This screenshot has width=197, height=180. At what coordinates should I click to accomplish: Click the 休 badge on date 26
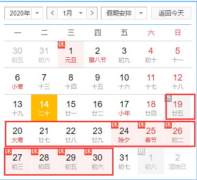coord(168,125)
